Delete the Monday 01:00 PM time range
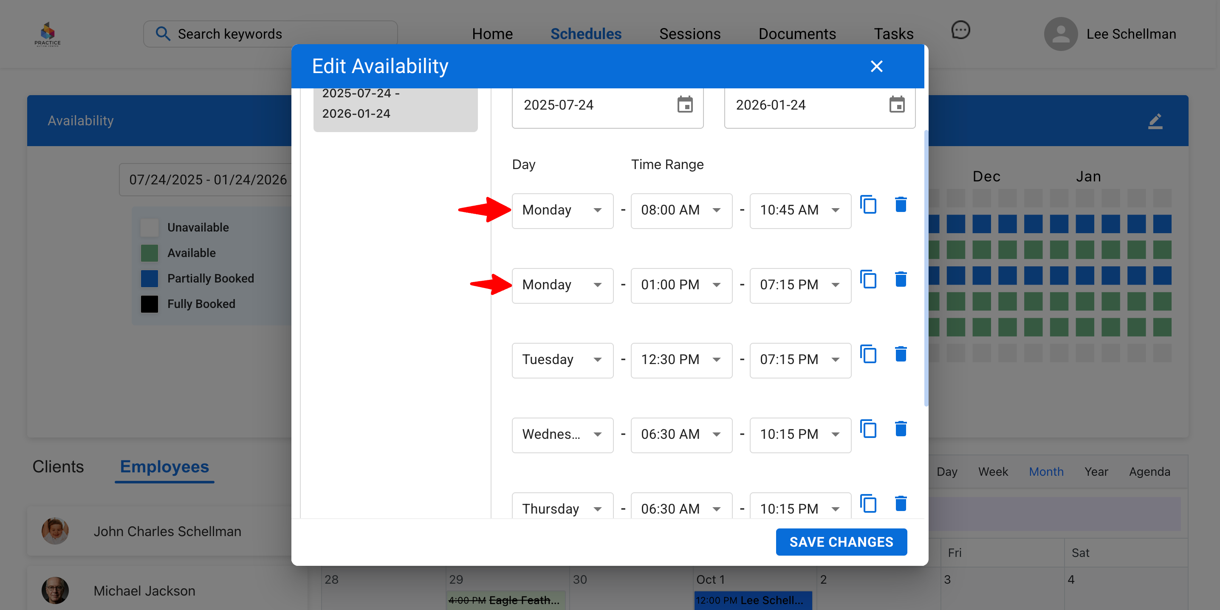 pos(900,280)
